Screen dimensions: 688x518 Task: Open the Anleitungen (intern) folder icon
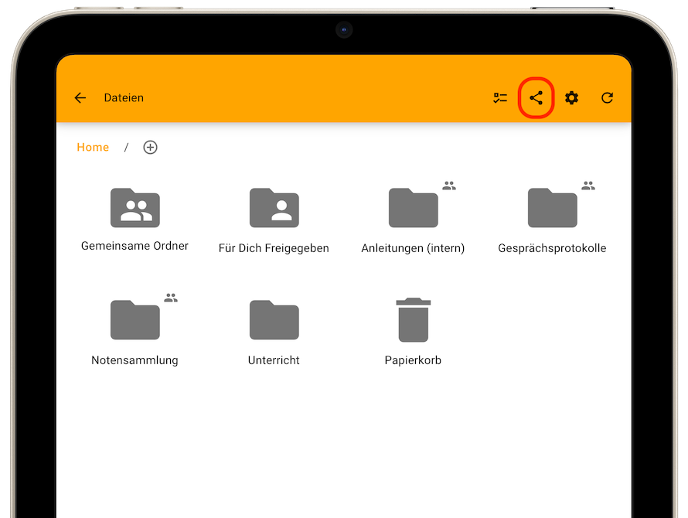pyautogui.click(x=413, y=209)
